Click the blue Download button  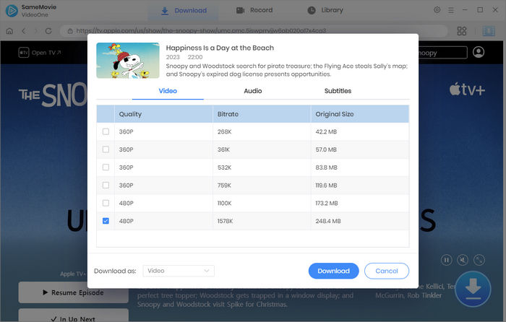pyautogui.click(x=334, y=271)
